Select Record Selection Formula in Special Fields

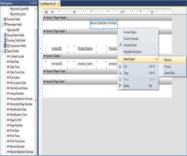coord(22,152)
